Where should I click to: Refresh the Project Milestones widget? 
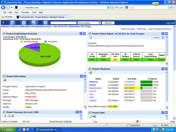90,69
